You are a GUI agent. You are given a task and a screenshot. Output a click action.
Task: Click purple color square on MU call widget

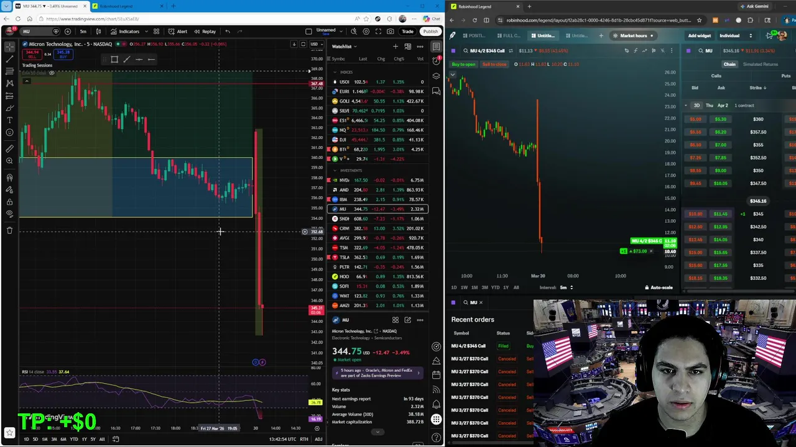tap(453, 50)
